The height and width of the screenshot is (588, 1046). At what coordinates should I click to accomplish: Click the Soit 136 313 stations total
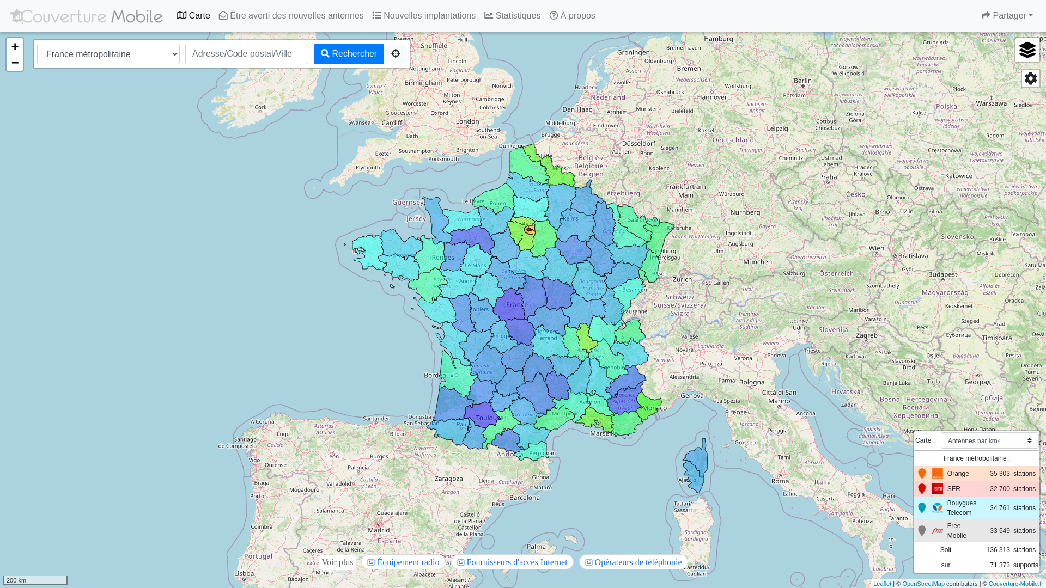[977, 550]
